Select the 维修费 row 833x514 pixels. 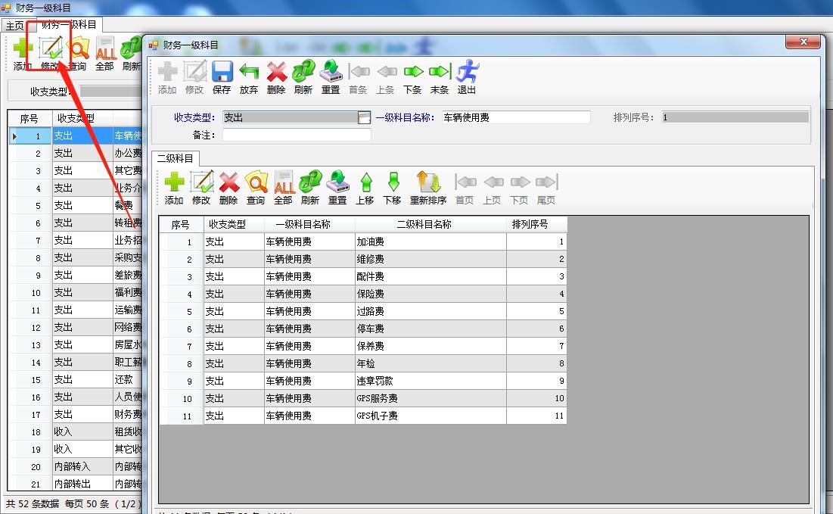click(x=363, y=260)
